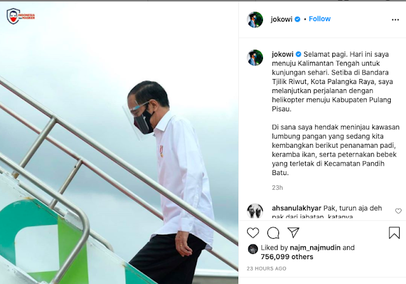Click the 23h caption timestamp
Screen dimensions: 406x284
(x=277, y=187)
